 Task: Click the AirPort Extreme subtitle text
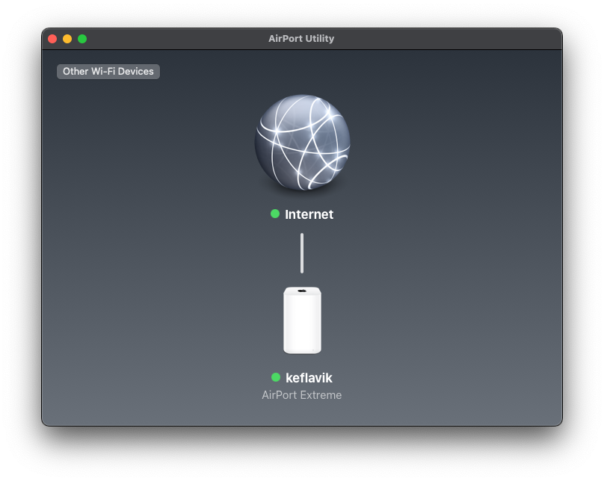tap(301, 395)
